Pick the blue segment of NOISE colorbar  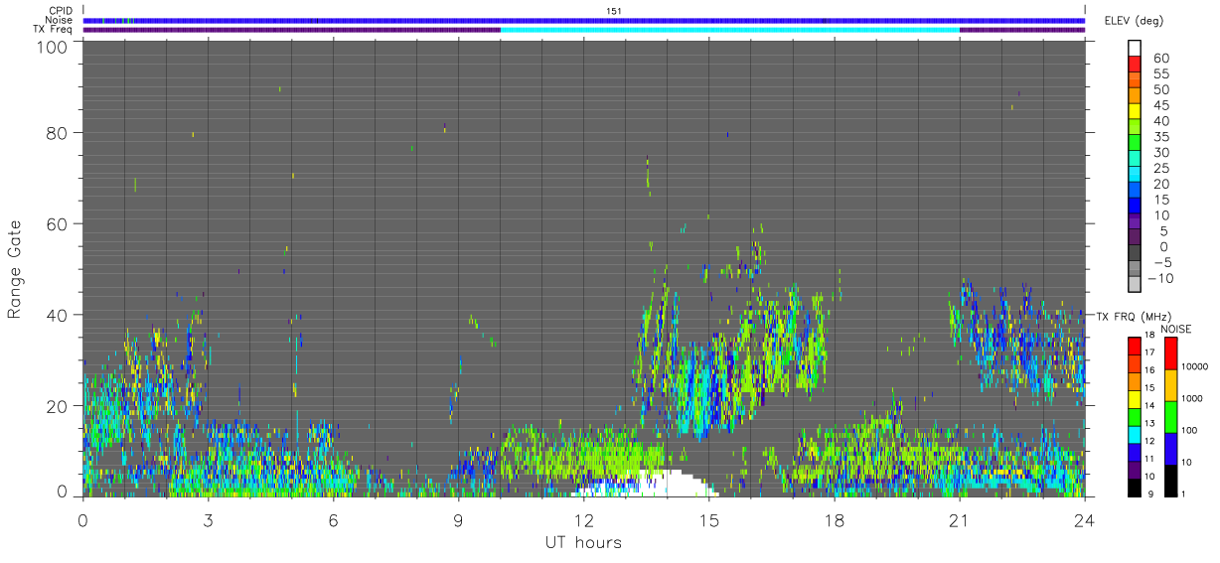[x=1169, y=448]
